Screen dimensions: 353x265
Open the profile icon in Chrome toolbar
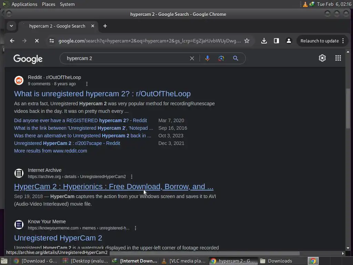(289, 41)
